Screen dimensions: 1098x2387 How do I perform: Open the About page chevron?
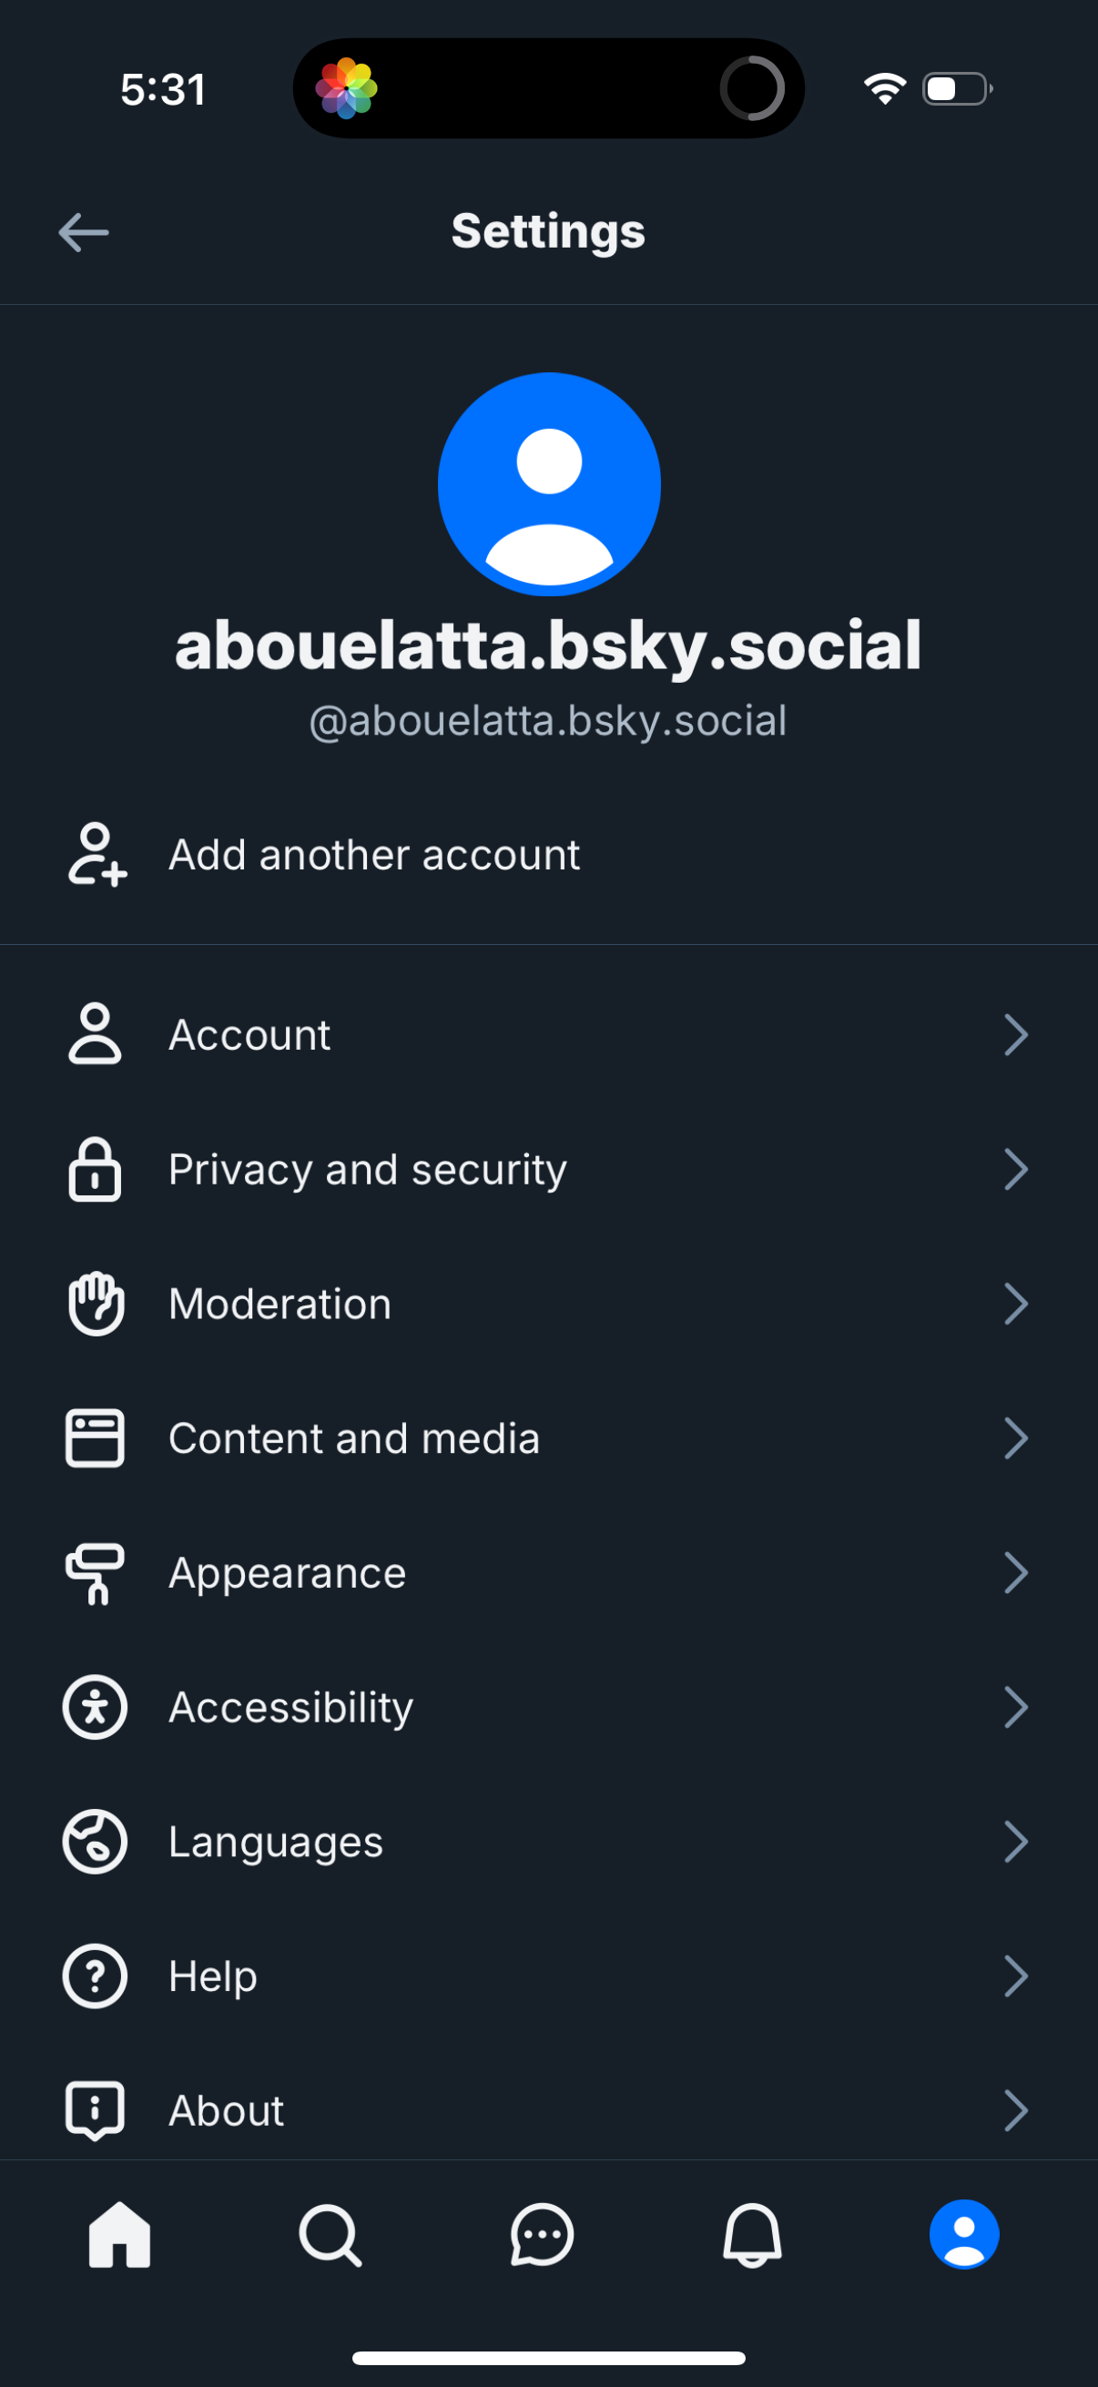click(x=1016, y=2111)
